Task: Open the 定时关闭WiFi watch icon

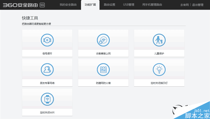Action: [47, 99]
